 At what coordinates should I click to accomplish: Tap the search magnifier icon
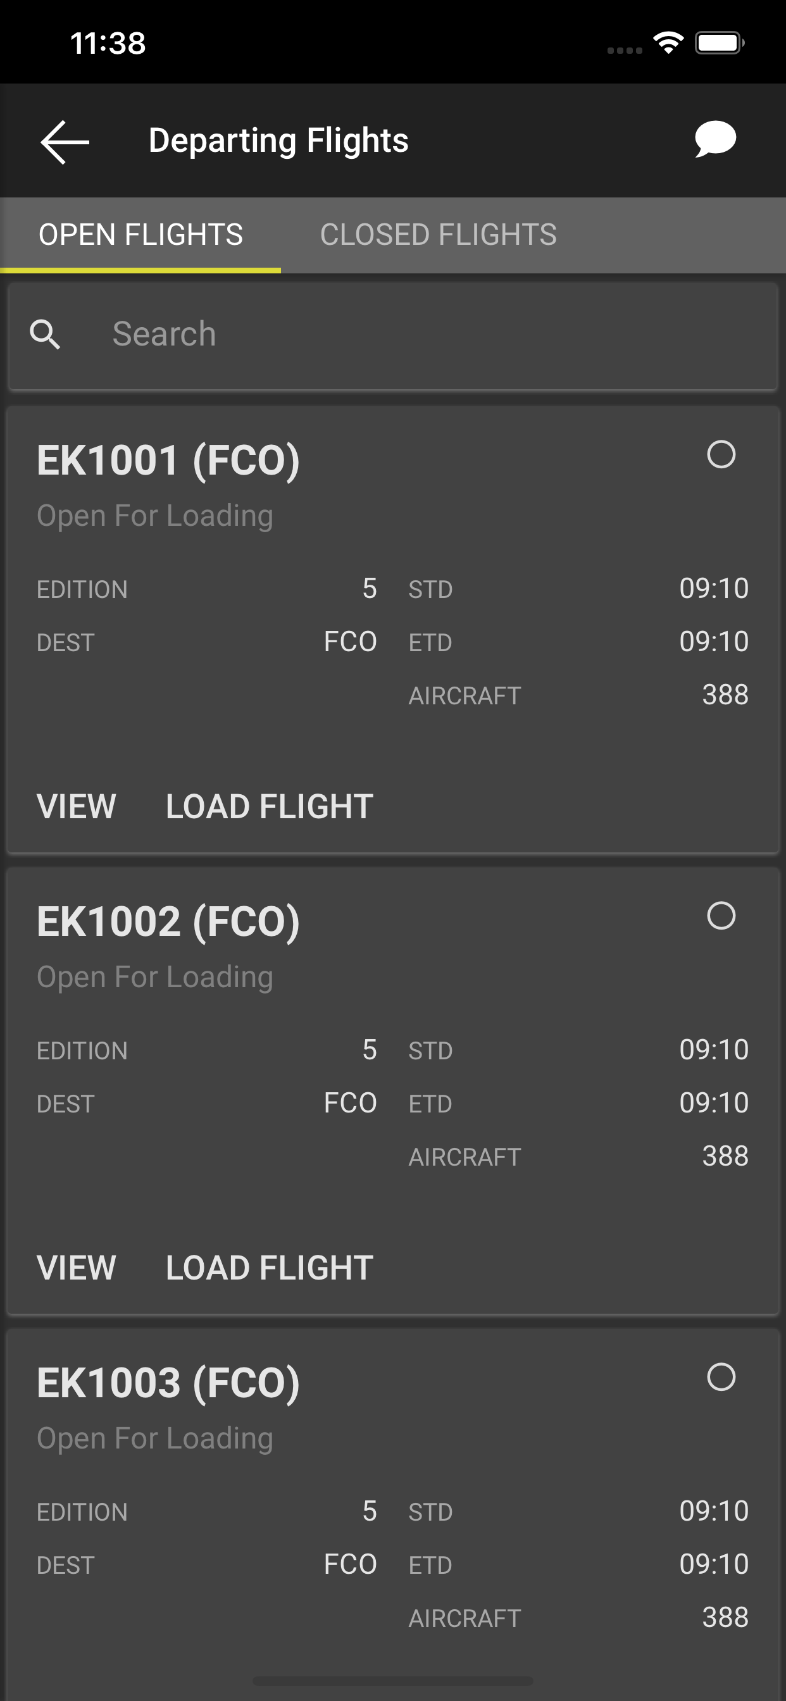(x=45, y=334)
